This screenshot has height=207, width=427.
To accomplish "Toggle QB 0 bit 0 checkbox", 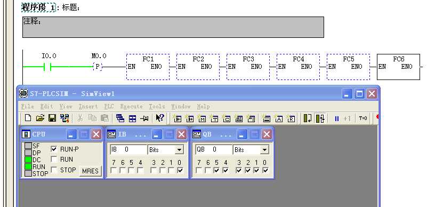I will (x=265, y=171).
